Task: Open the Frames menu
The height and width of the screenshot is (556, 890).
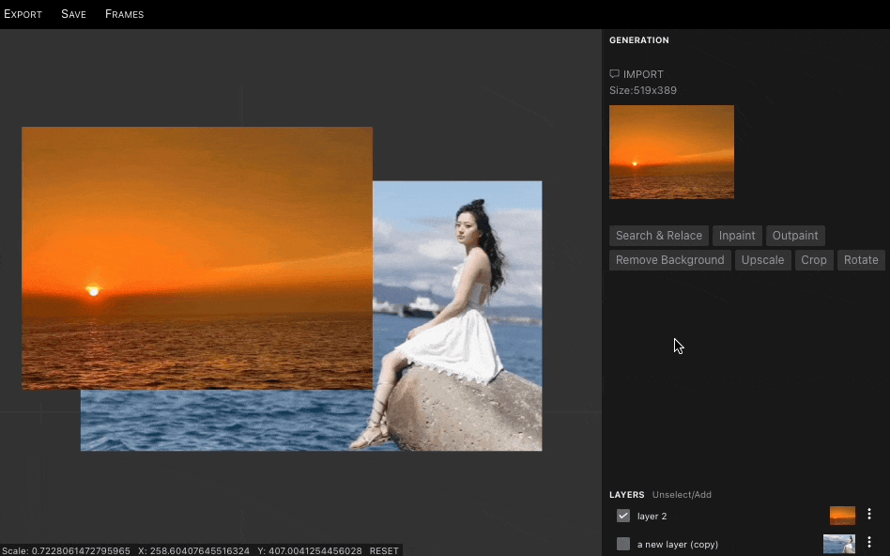Action: 124,14
